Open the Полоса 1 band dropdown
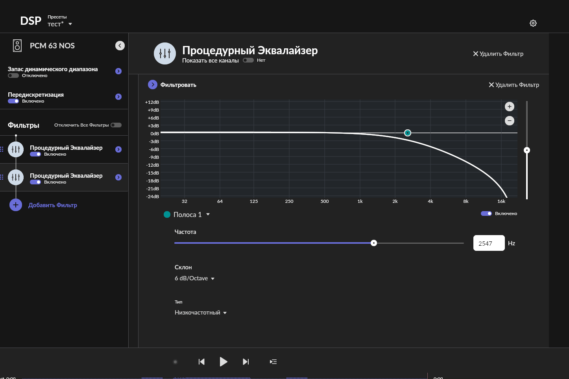The height and width of the screenshot is (379, 569). click(x=192, y=215)
